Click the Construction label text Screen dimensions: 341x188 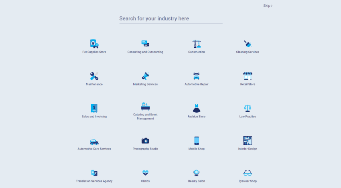[x=197, y=52]
